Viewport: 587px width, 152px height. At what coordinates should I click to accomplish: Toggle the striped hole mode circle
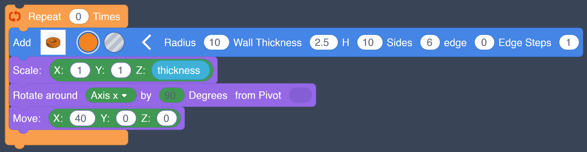114,42
